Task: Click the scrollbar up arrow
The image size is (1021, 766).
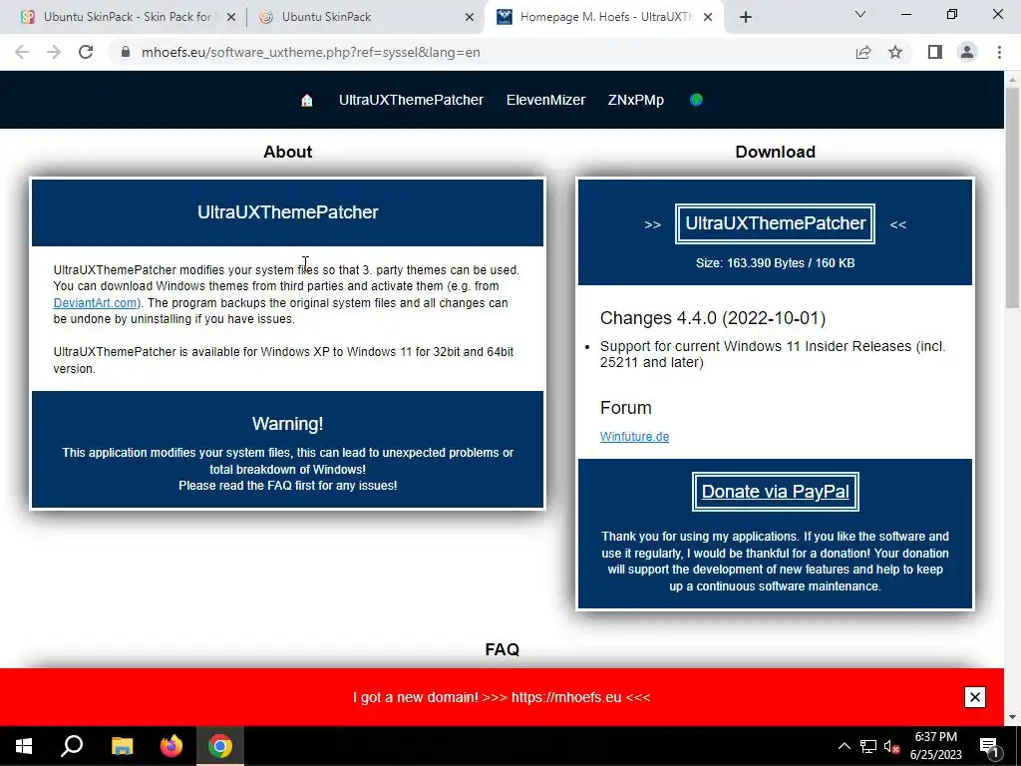Action: [1012, 79]
